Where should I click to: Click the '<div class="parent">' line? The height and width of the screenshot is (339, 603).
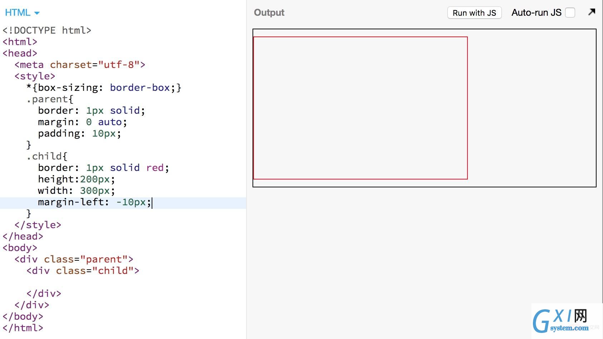coord(74,259)
